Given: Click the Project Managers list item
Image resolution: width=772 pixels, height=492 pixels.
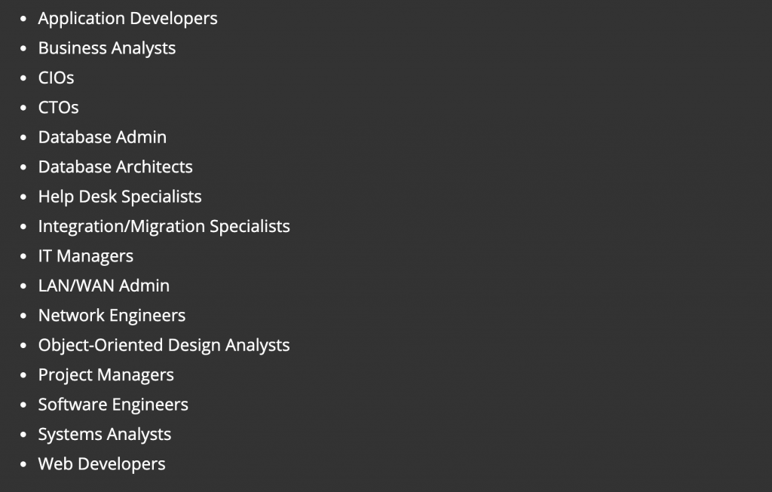Looking at the screenshot, I should click(106, 375).
